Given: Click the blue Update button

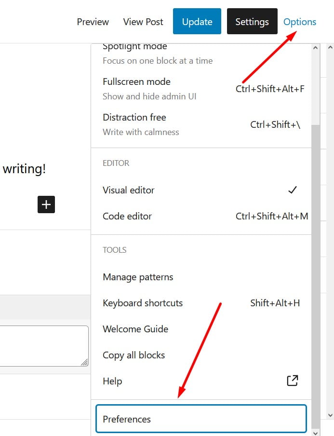Looking at the screenshot, I should click(x=197, y=21).
